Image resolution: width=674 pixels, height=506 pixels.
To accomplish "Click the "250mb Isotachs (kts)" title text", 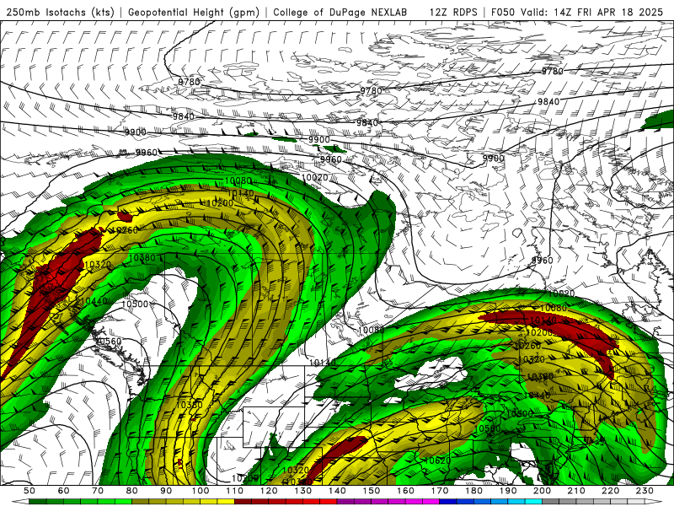I will (60, 12).
